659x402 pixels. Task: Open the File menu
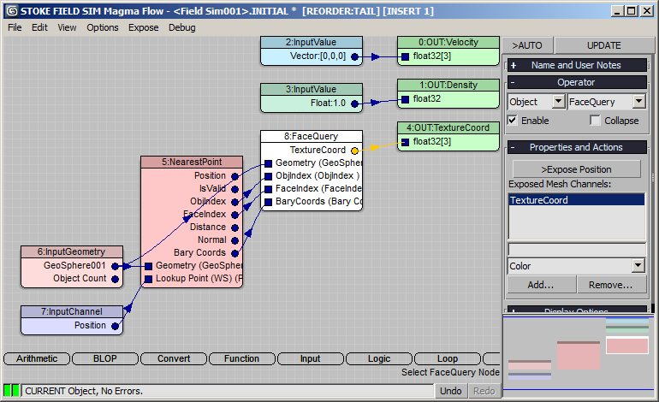15,27
